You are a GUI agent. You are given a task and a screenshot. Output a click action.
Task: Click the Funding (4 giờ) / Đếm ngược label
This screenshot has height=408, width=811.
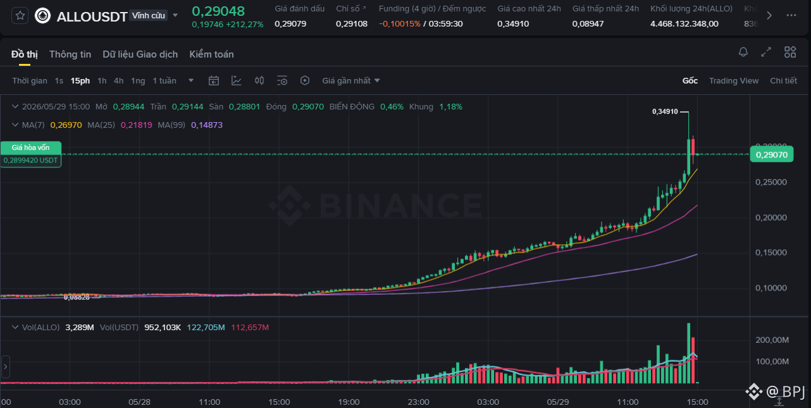point(432,8)
